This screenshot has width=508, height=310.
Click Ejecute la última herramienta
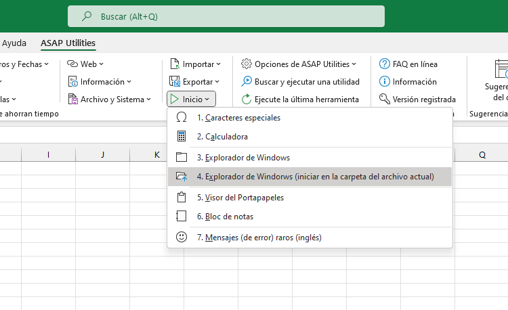pyautogui.click(x=306, y=99)
